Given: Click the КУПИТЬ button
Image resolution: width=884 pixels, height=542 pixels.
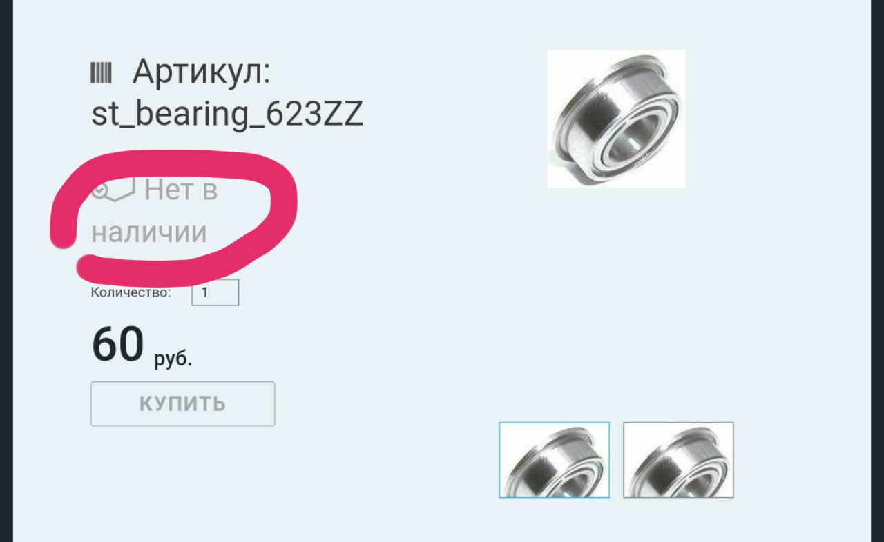Looking at the screenshot, I should click(x=183, y=403).
